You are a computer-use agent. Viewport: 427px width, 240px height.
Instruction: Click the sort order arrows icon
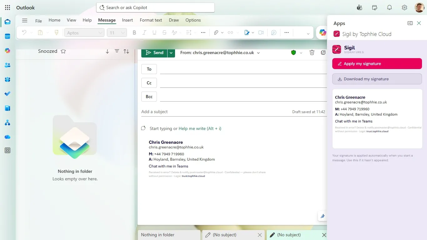126,51
